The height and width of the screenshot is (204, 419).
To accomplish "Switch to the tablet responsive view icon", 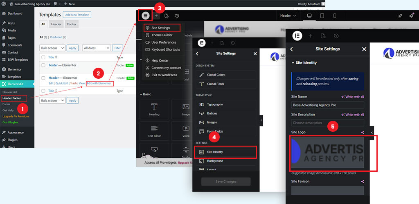I will pos(322,16).
